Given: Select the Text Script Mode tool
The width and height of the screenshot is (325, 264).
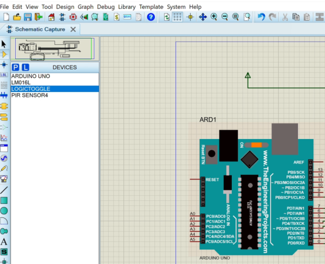Looking at the screenshot, I should click(x=4, y=85).
